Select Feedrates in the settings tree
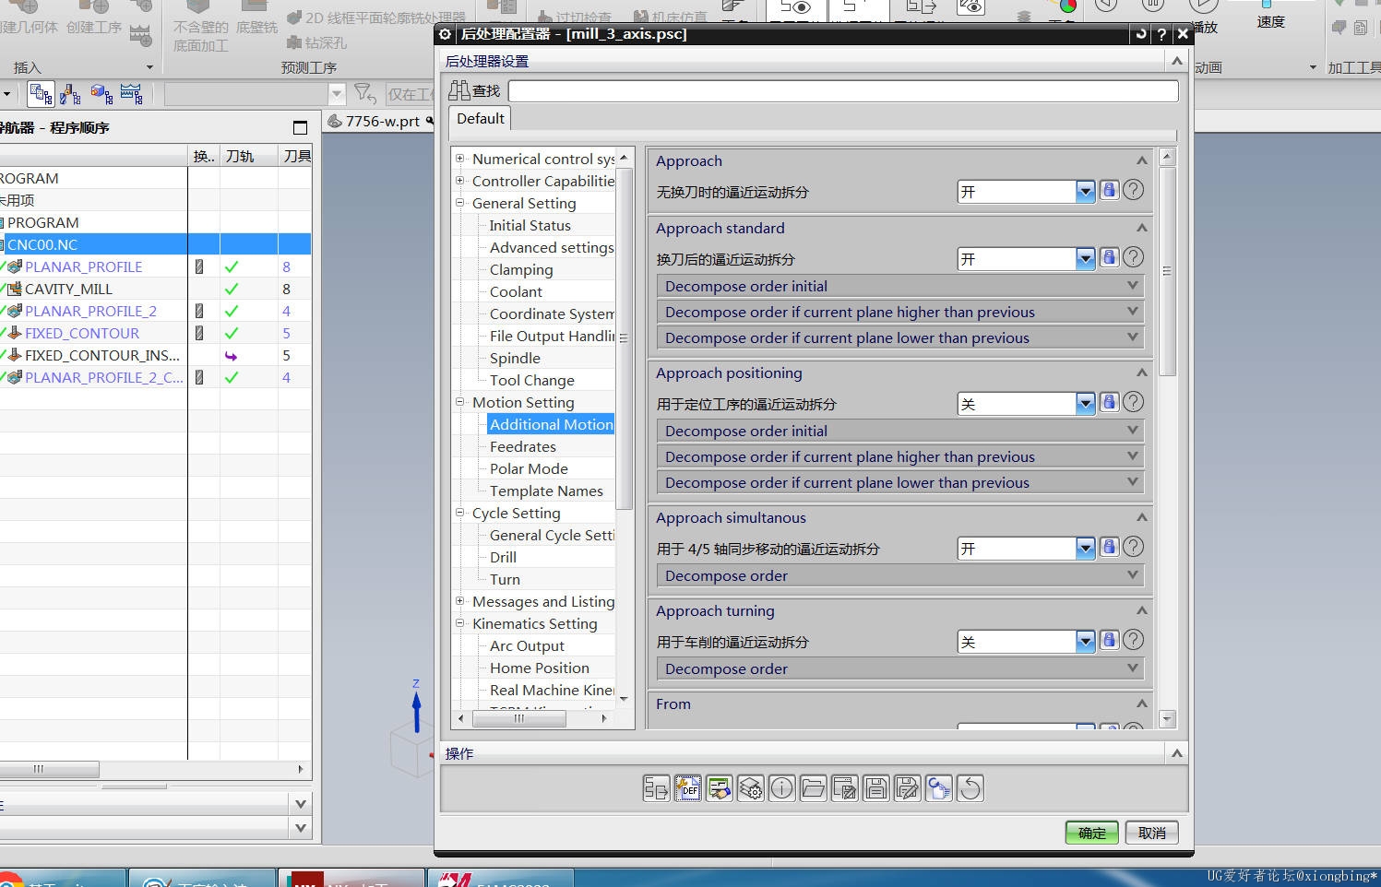The width and height of the screenshot is (1381, 887). point(522,446)
